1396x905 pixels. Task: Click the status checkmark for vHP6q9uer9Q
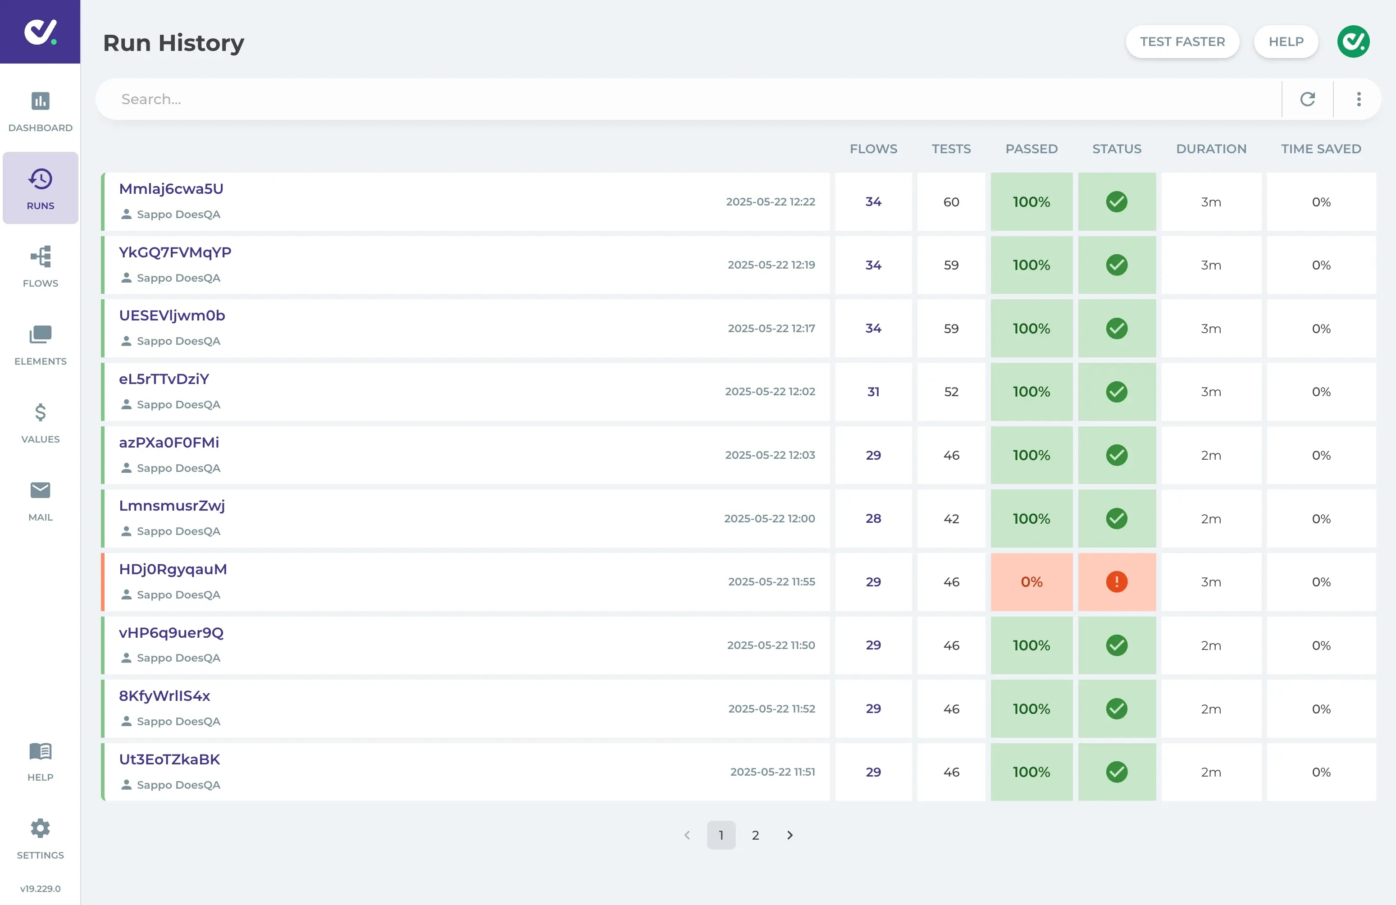(x=1116, y=645)
